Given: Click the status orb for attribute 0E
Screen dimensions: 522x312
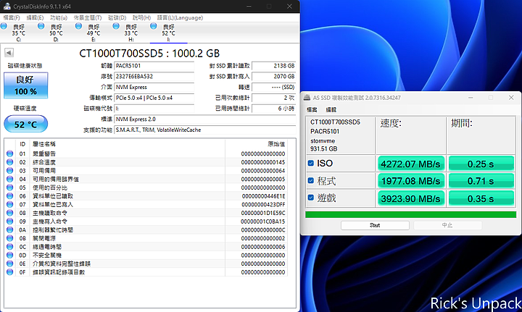Looking at the screenshot, I should (9, 263).
